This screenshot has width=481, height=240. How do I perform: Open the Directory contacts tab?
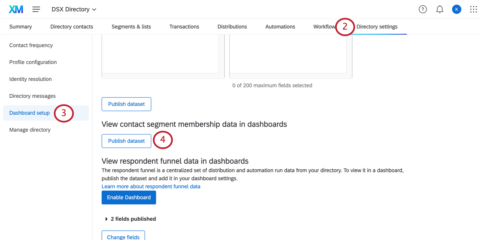tap(71, 26)
